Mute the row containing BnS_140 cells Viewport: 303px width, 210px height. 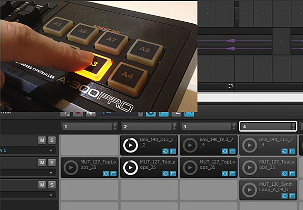pyautogui.click(x=42, y=140)
